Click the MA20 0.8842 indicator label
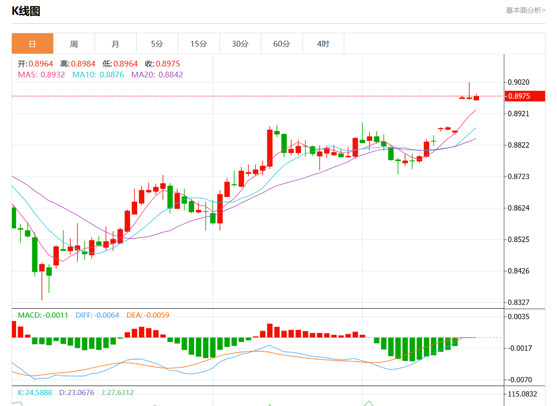The image size is (557, 406). 157,75
